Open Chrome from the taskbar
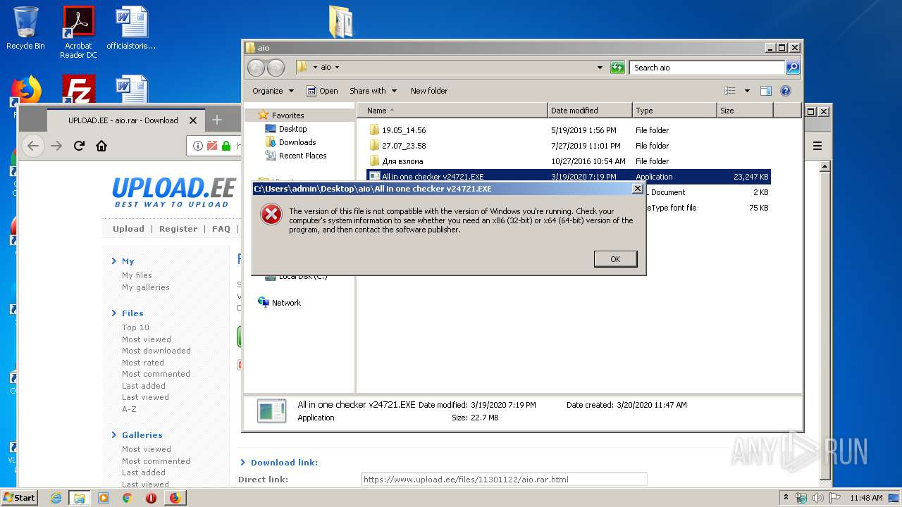This screenshot has width=902, height=507. (x=127, y=498)
